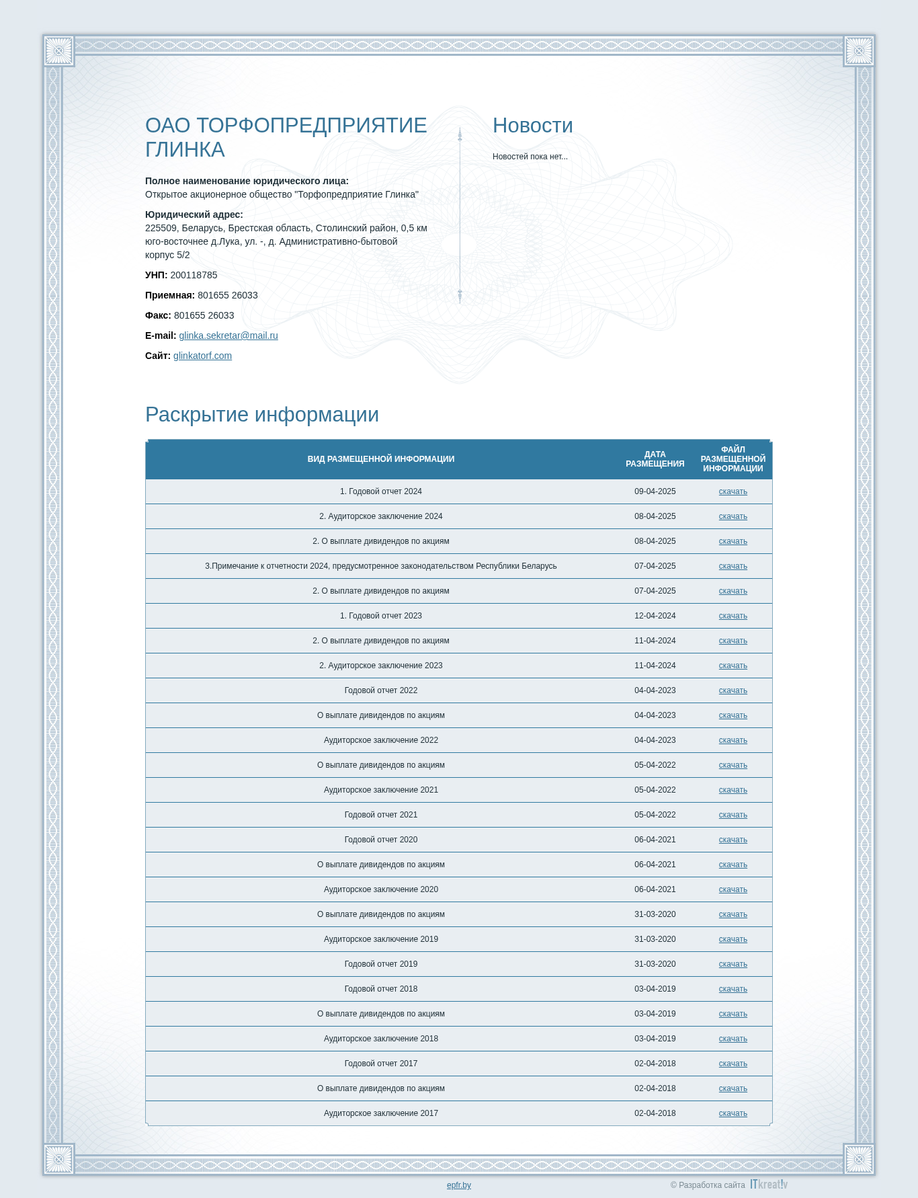Download Аудиторское заключение 2022 file

click(733, 740)
